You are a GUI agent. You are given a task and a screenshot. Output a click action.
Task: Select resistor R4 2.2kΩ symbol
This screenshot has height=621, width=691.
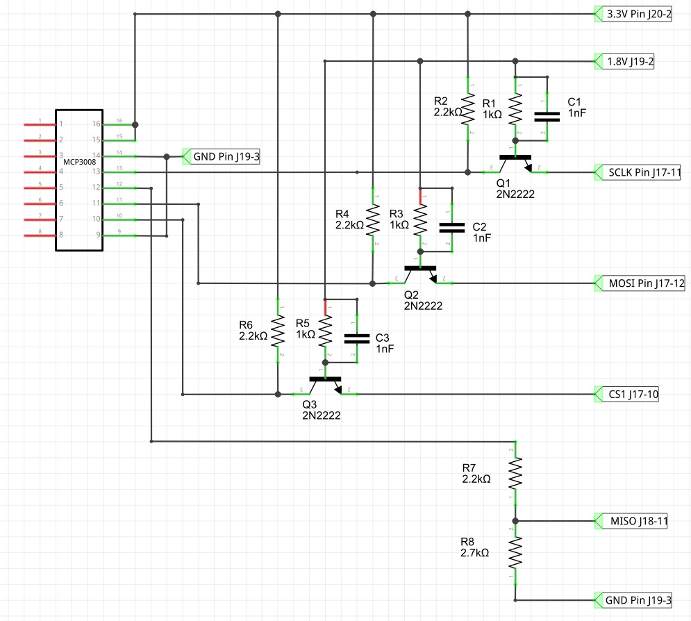coord(373,220)
